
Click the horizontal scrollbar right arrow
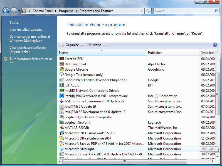tap(213, 161)
